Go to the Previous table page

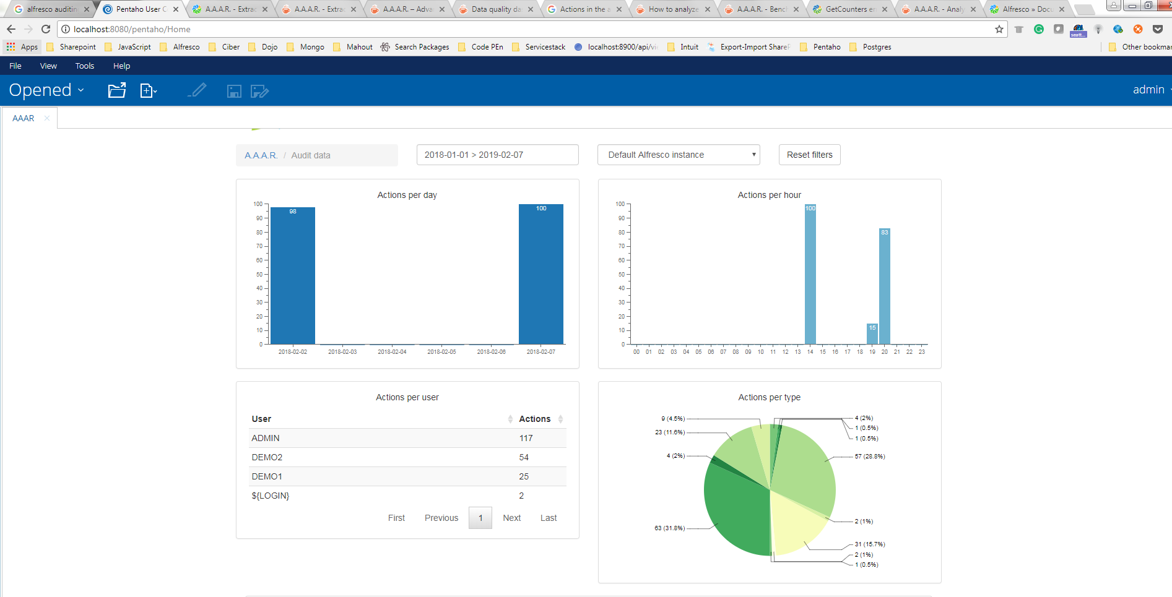click(441, 518)
